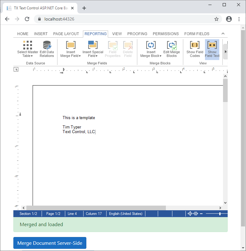Open Chrome three-dot menu
246x251 pixels.
coord(239,19)
